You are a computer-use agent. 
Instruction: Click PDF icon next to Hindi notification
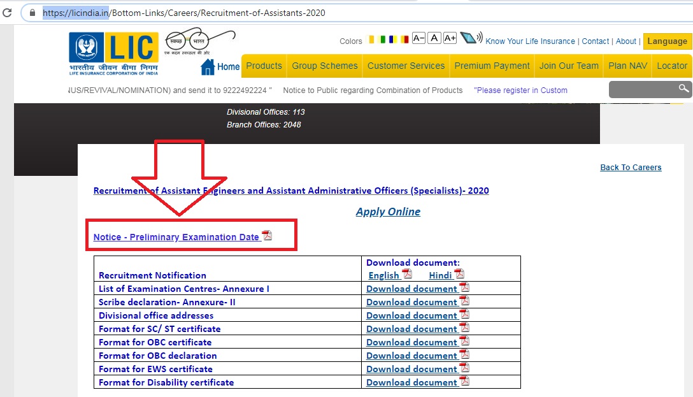(459, 273)
